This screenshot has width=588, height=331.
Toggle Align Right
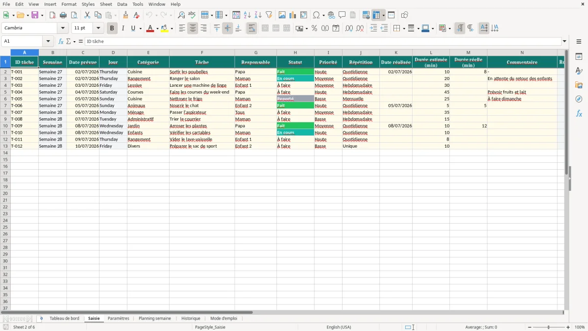[x=203, y=28]
